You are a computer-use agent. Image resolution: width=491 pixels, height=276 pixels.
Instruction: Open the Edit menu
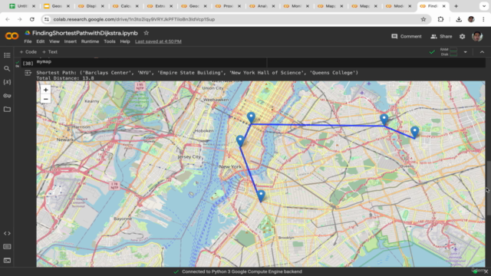41,41
